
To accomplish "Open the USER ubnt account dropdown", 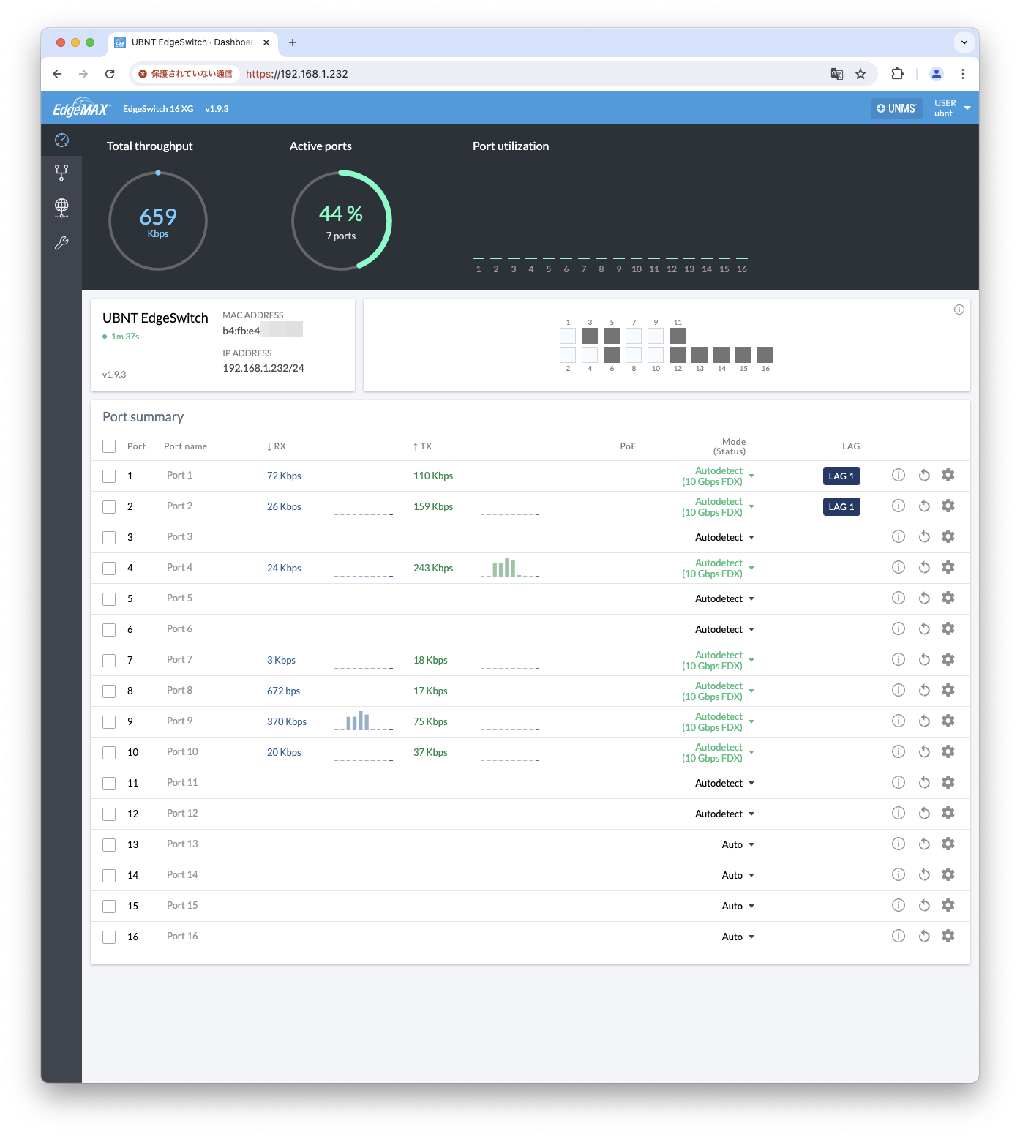I will pyautogui.click(x=952, y=108).
